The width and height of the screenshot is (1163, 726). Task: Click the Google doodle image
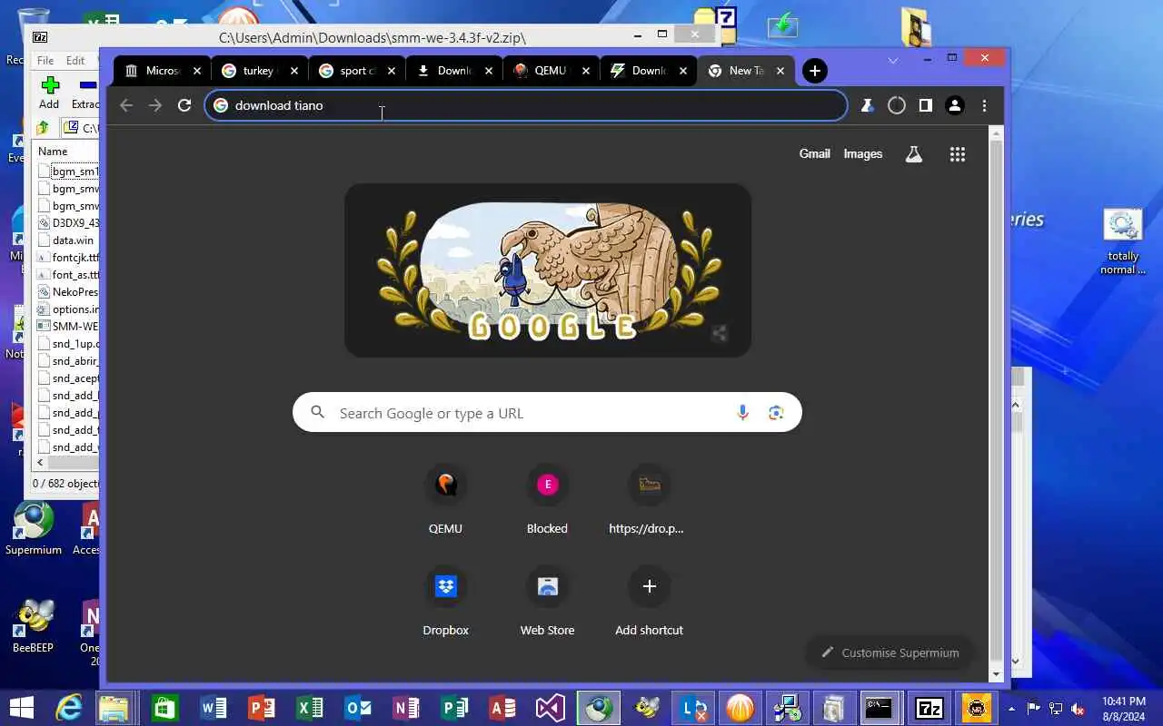[x=548, y=270]
